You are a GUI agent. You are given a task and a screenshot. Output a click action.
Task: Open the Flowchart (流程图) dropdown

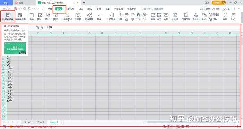click(78, 17)
